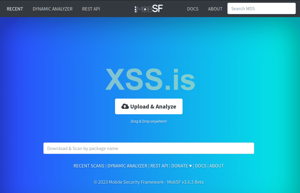The height and width of the screenshot is (193, 300).
Task: Open ABOUT in the top navigation
Action: pos(215,9)
